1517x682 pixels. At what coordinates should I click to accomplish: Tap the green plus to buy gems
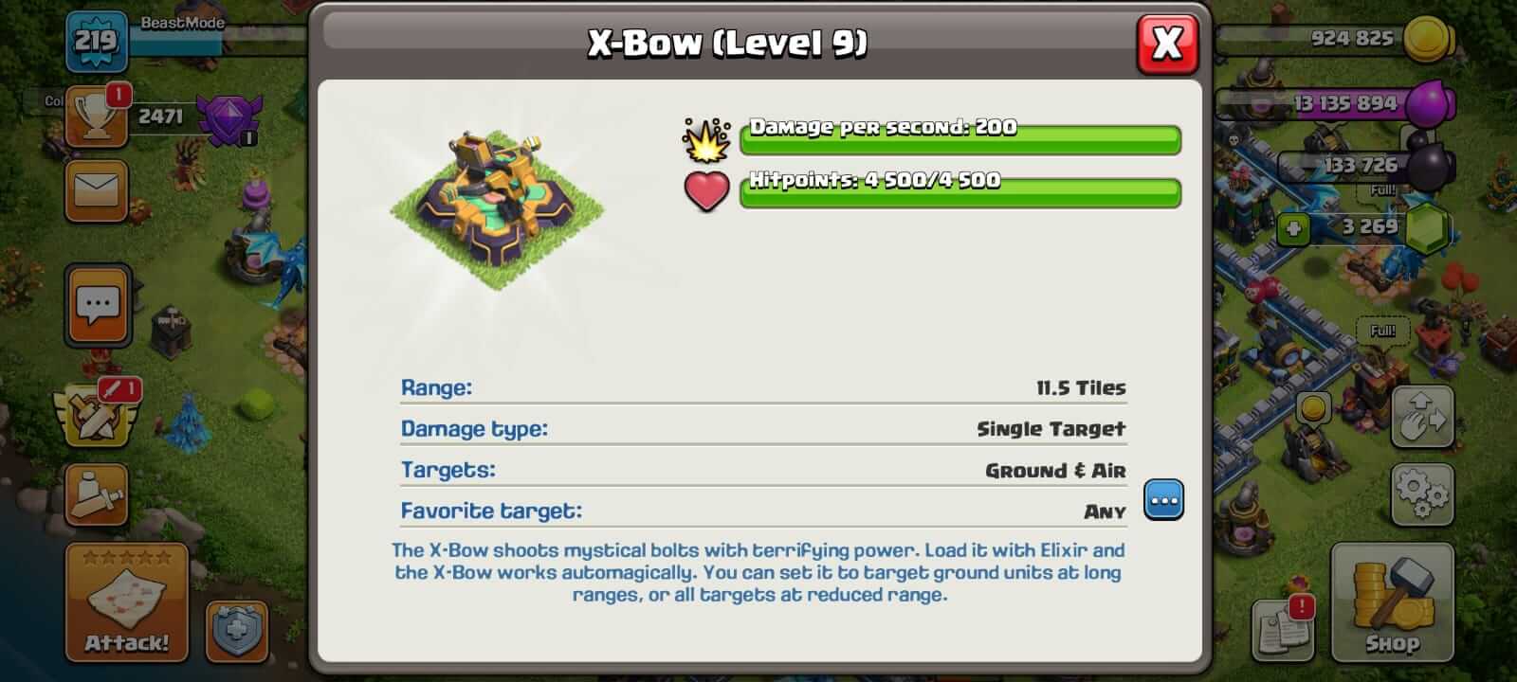coord(1292,228)
